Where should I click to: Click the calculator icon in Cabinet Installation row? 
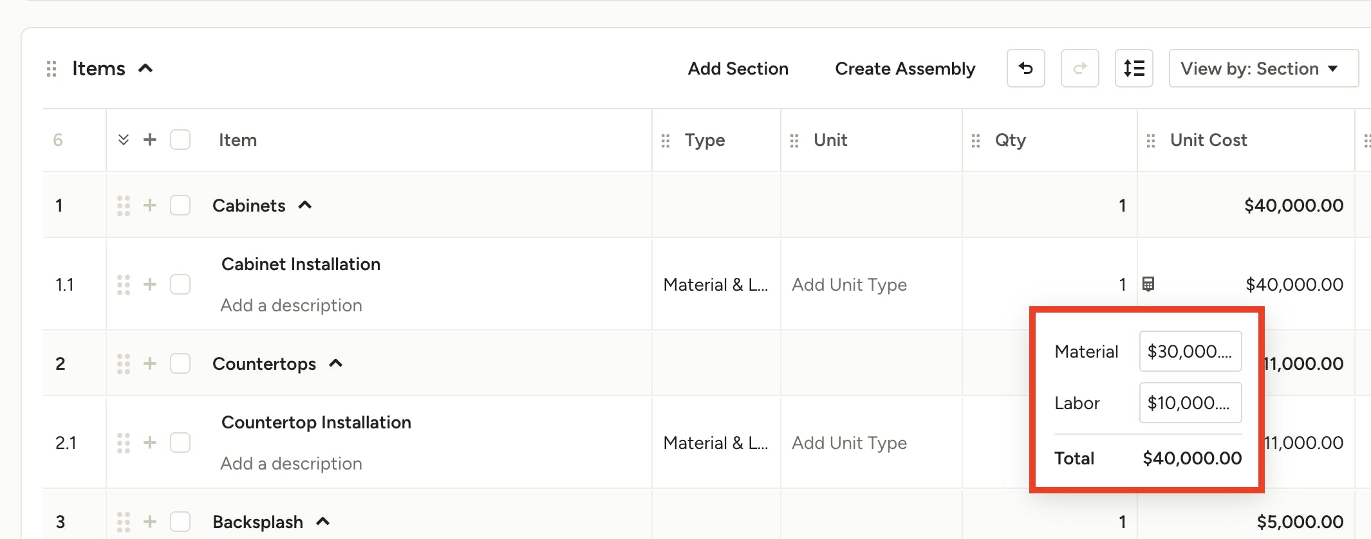point(1148,284)
